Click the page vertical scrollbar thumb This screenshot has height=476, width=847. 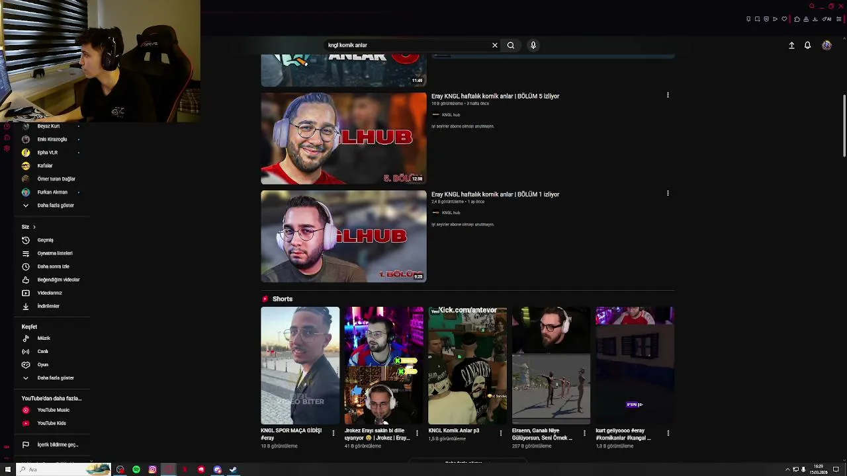[844, 126]
